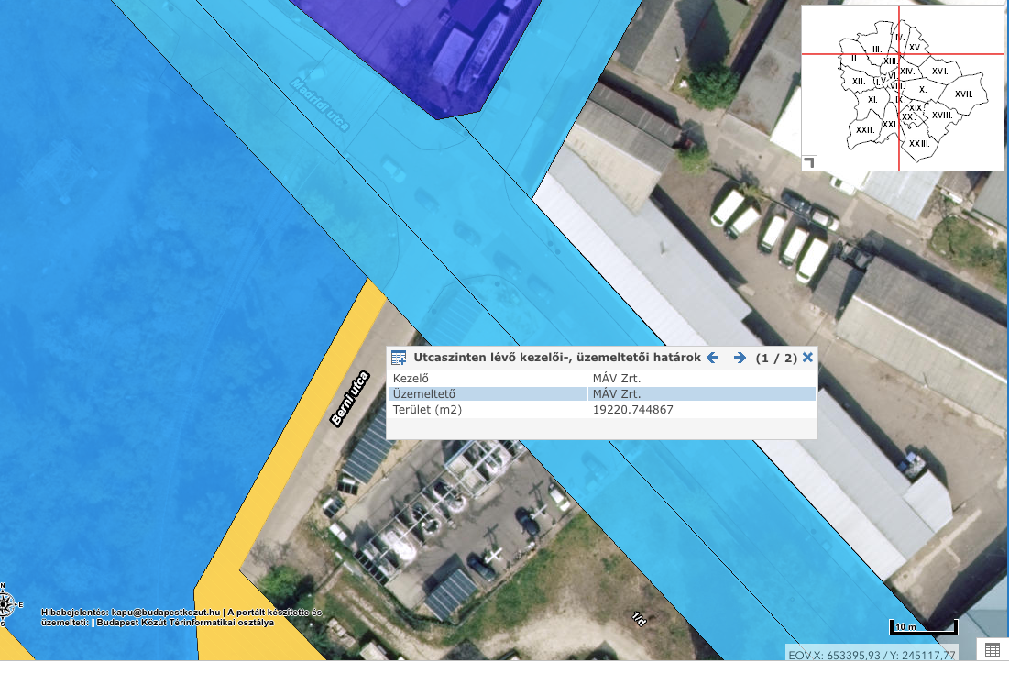Collapse the overview map with corner arrow
Image resolution: width=1009 pixels, height=685 pixels.
[809, 162]
